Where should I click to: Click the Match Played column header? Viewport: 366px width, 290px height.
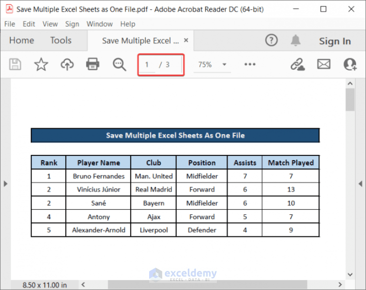point(291,163)
